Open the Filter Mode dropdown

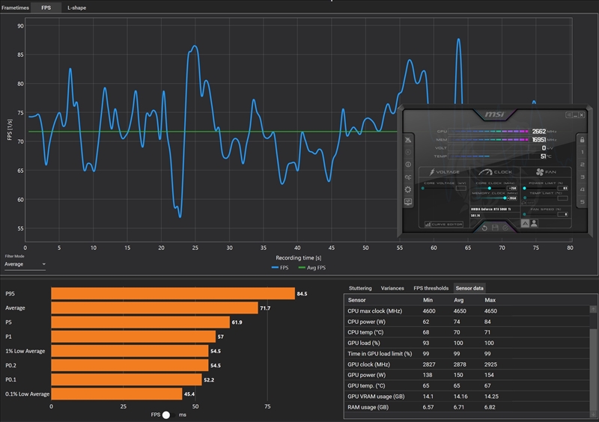[x=25, y=264]
